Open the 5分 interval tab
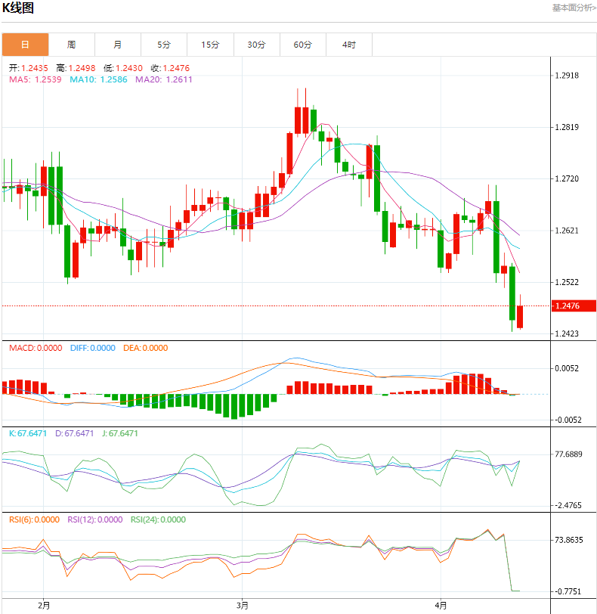The image size is (597, 614). (164, 45)
